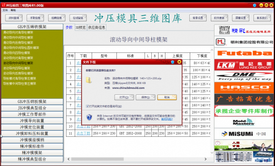Expand the 冲模卸料压料装置 section

point(32,134)
